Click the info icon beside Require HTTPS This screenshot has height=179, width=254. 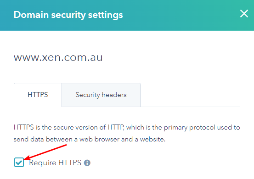(x=87, y=163)
